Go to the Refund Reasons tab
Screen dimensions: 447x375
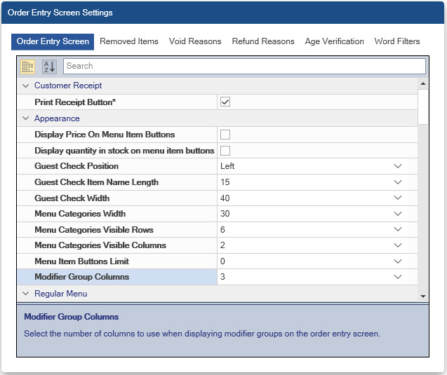(263, 41)
